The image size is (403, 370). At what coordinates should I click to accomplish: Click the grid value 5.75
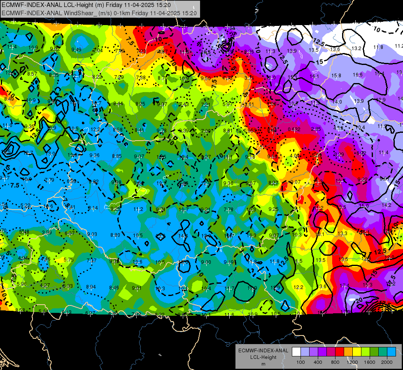point(68,259)
